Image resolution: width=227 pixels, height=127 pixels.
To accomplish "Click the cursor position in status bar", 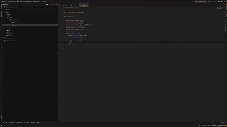I will (x=202, y=125).
